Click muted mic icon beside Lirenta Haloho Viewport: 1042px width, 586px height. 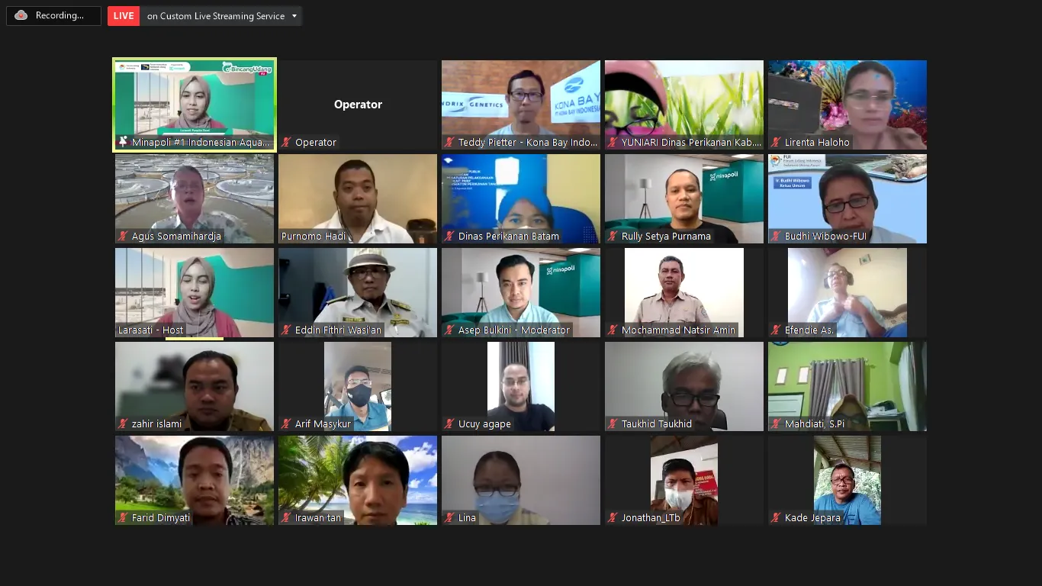pos(777,142)
